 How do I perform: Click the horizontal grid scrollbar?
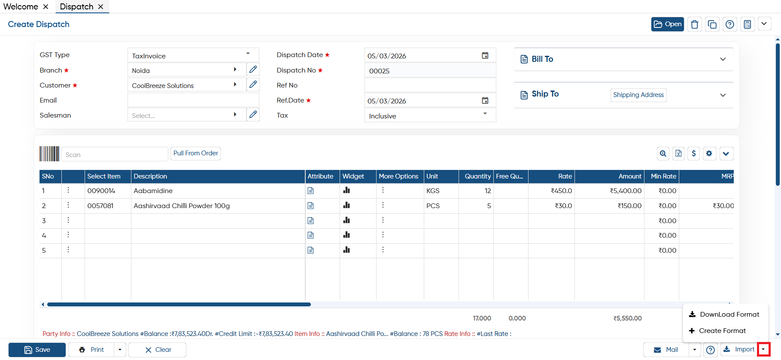[x=179, y=304]
